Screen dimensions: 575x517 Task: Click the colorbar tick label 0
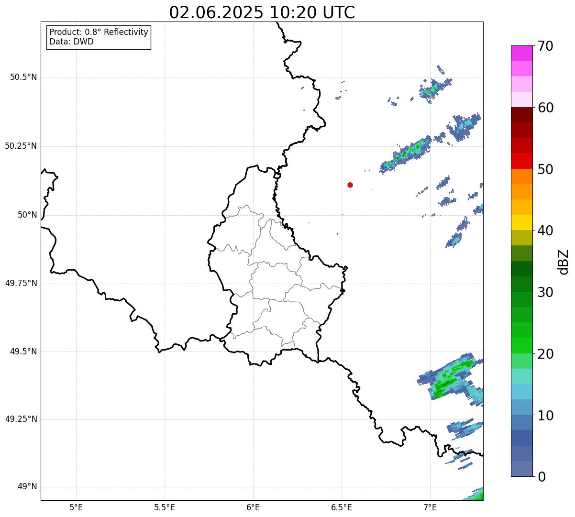click(542, 477)
